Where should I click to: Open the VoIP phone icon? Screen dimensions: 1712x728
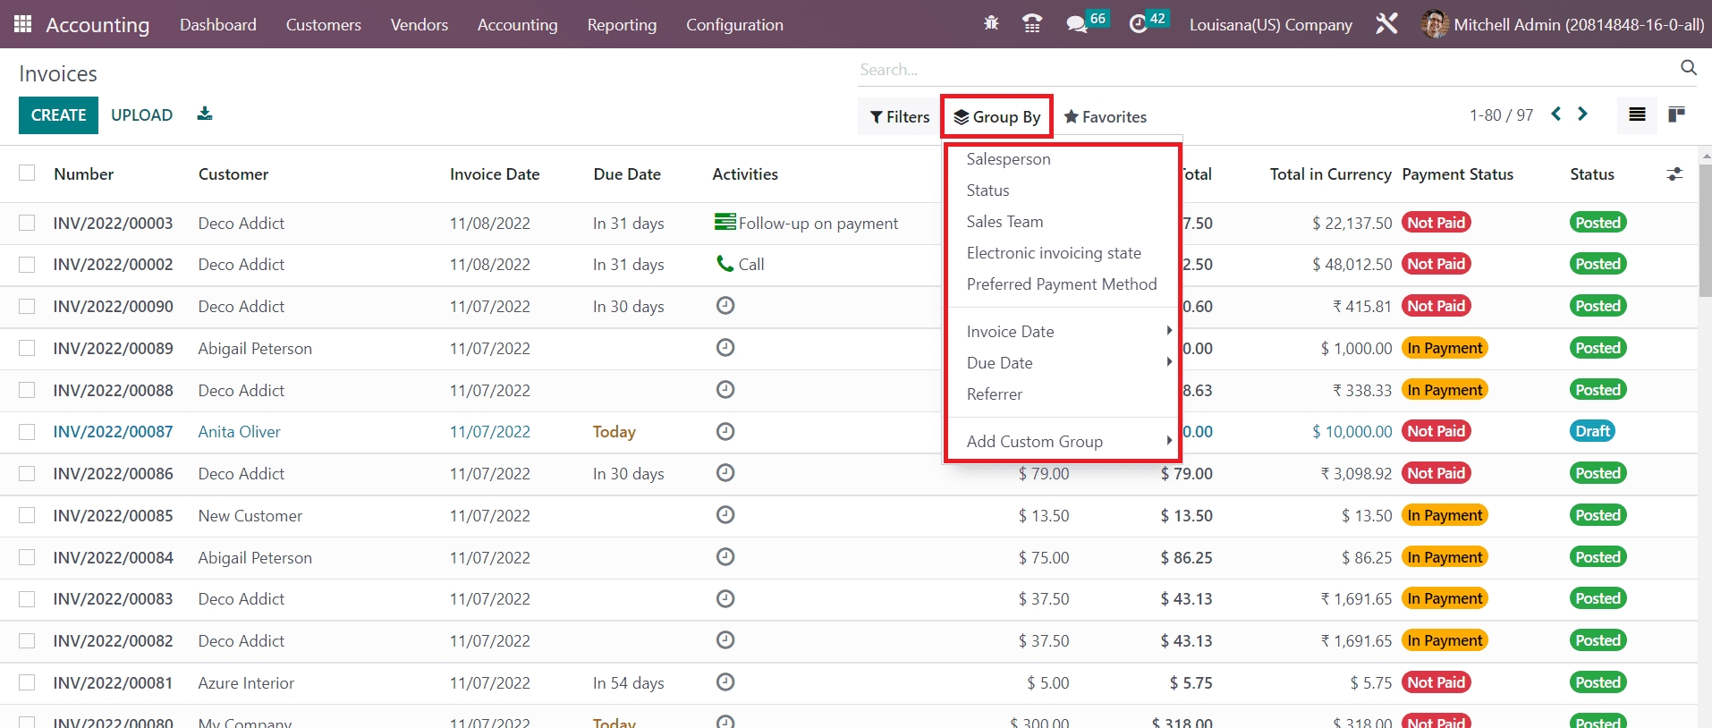(1031, 24)
